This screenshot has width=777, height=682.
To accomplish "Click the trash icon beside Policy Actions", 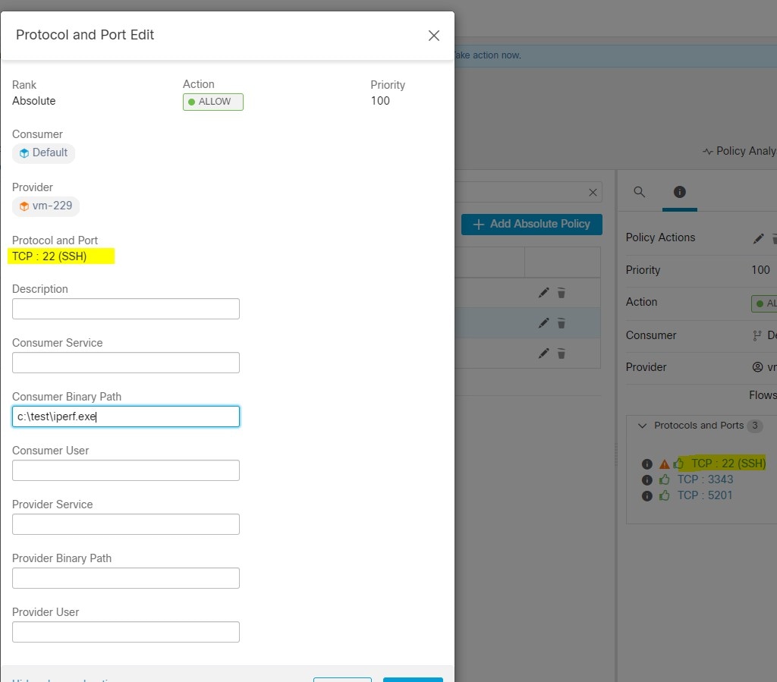I will tap(774, 237).
